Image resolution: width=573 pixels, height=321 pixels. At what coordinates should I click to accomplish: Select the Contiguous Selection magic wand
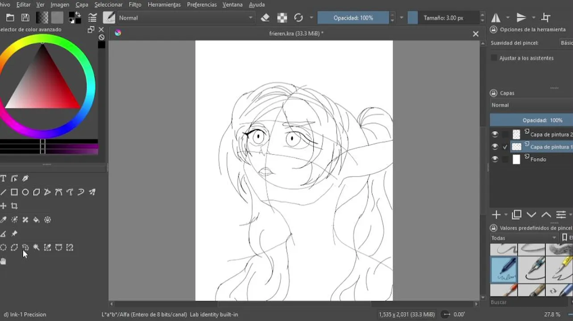[37, 247]
